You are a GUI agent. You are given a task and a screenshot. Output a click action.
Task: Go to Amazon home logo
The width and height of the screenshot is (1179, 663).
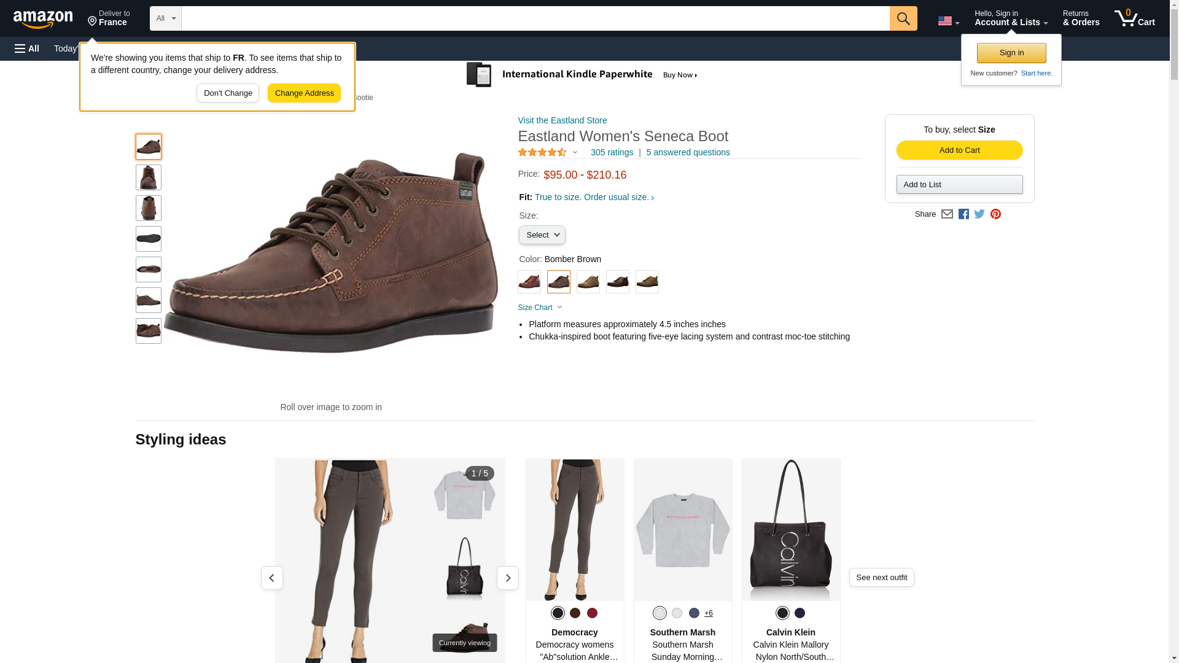tap(43, 19)
